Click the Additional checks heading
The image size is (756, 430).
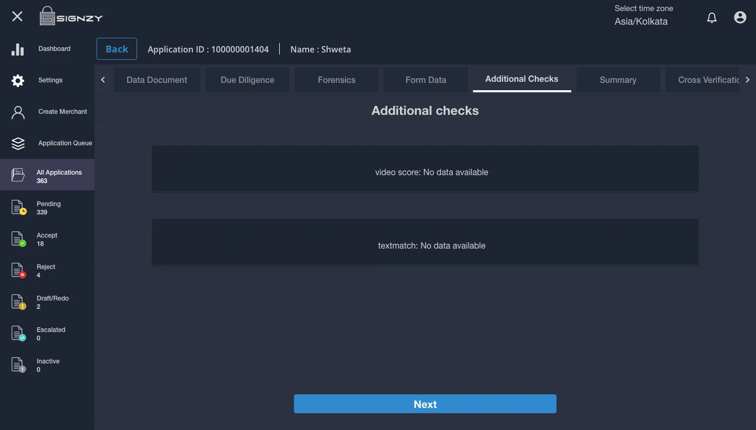point(425,111)
